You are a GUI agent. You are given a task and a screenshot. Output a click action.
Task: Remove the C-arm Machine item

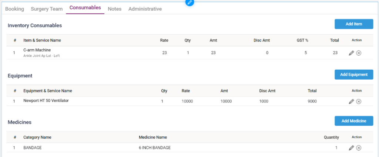click(x=359, y=53)
